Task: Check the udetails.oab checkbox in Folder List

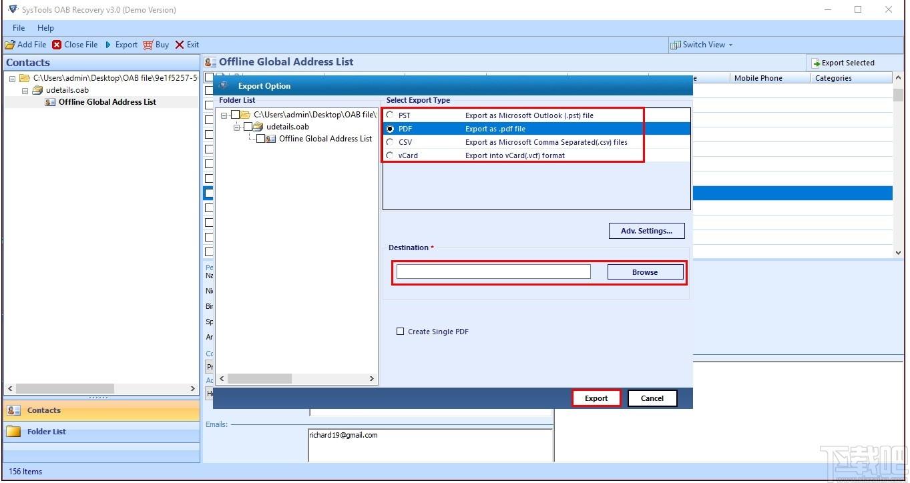Action: coord(248,127)
